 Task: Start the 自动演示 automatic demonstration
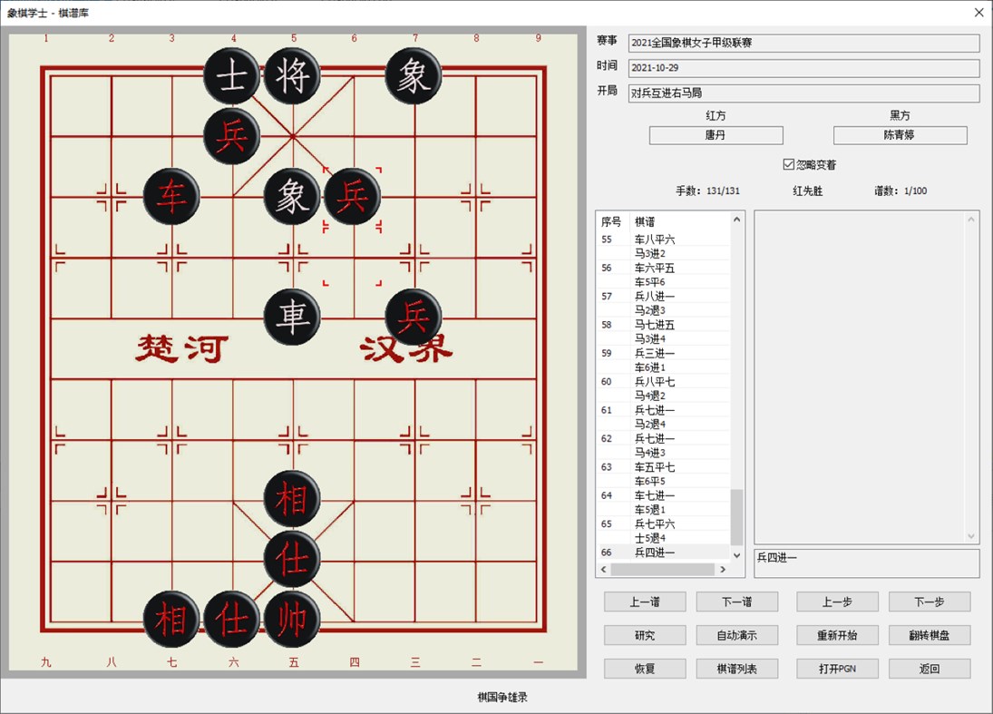tap(736, 635)
